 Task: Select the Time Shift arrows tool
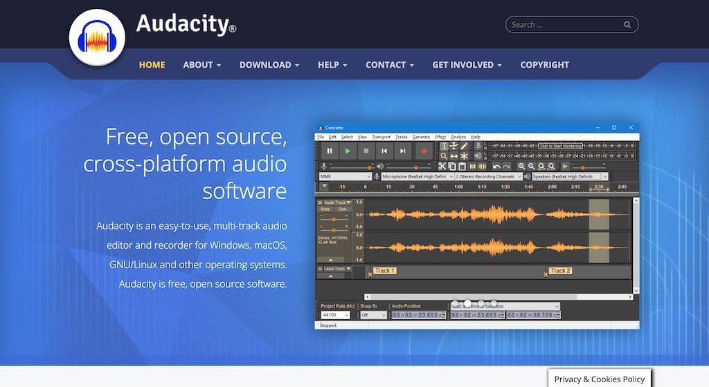454,155
